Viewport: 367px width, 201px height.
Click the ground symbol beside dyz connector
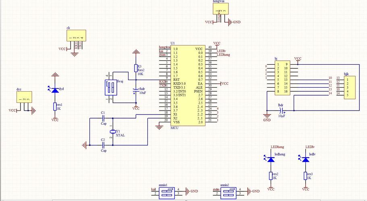[34, 111]
